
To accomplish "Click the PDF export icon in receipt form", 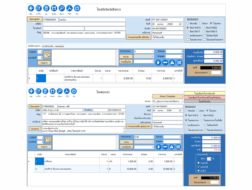I will point(69,8).
